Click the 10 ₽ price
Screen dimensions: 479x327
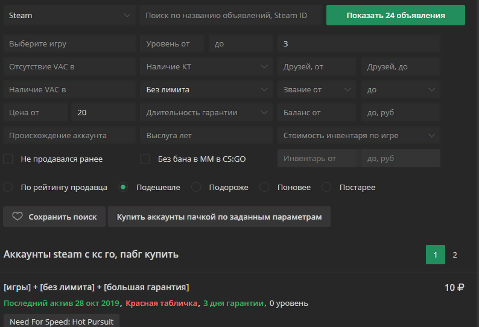pos(454,288)
